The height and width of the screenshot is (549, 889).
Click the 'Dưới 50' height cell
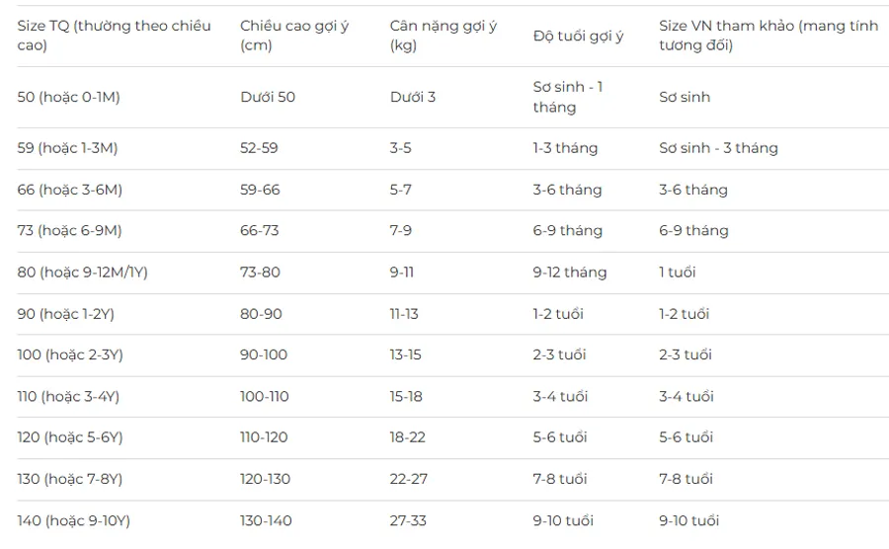coord(268,97)
